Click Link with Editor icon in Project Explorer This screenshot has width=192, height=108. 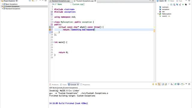(33, 1)
